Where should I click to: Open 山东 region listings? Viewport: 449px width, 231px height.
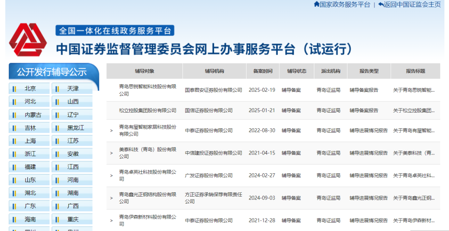click(x=29, y=180)
